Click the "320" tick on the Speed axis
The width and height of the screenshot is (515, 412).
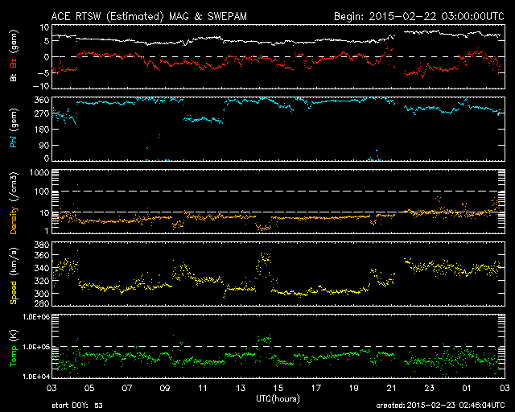[42, 281]
